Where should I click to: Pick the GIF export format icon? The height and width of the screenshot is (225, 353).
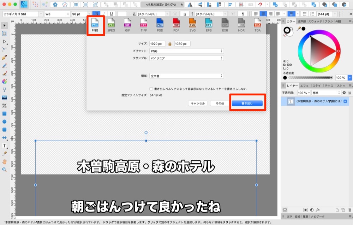click(x=127, y=25)
